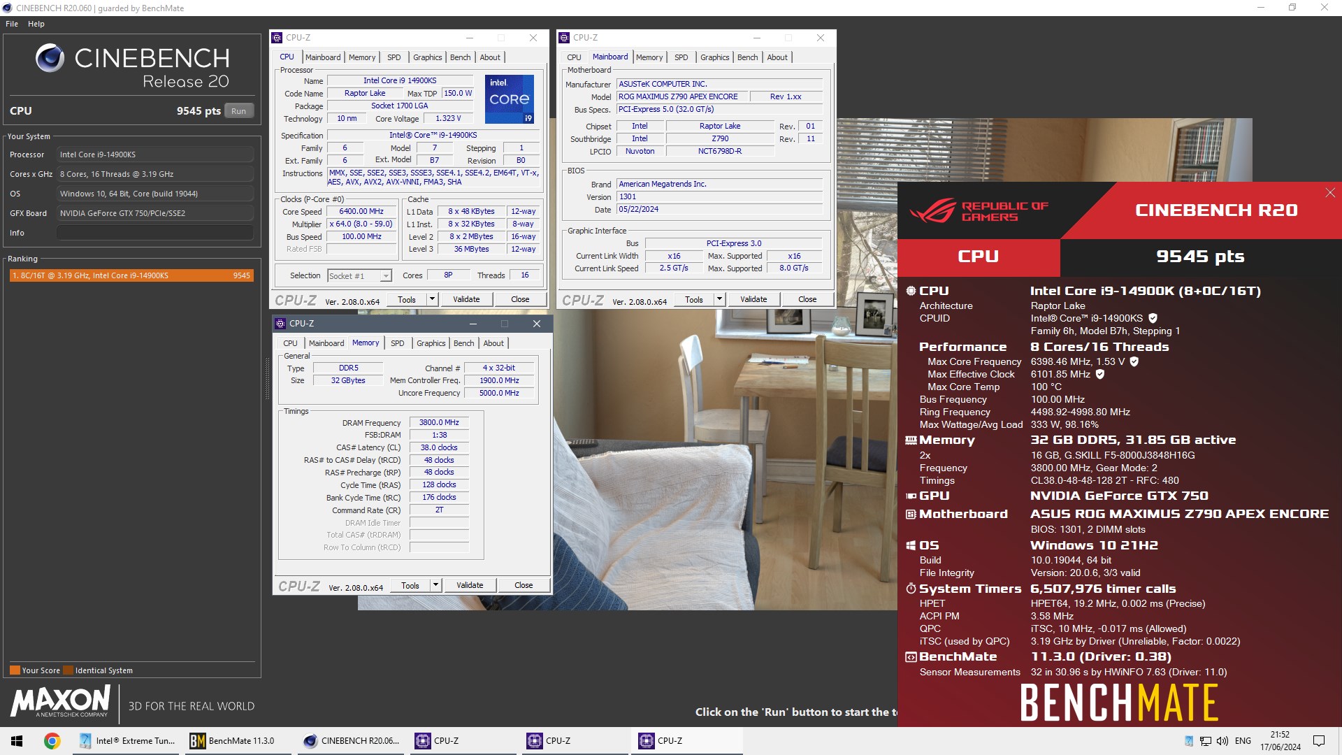This screenshot has height=755, width=1342.
Task: Click Tools button in Mainboard CPU-Z window
Action: 694,300
